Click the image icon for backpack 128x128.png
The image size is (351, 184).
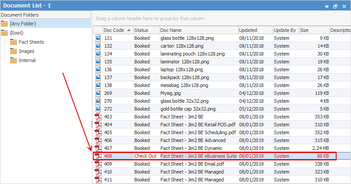click(98, 77)
